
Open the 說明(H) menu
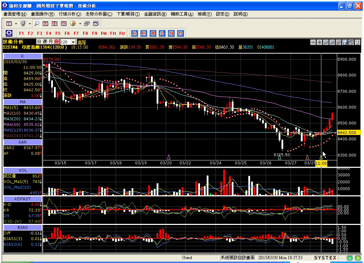pyautogui.click(x=241, y=14)
